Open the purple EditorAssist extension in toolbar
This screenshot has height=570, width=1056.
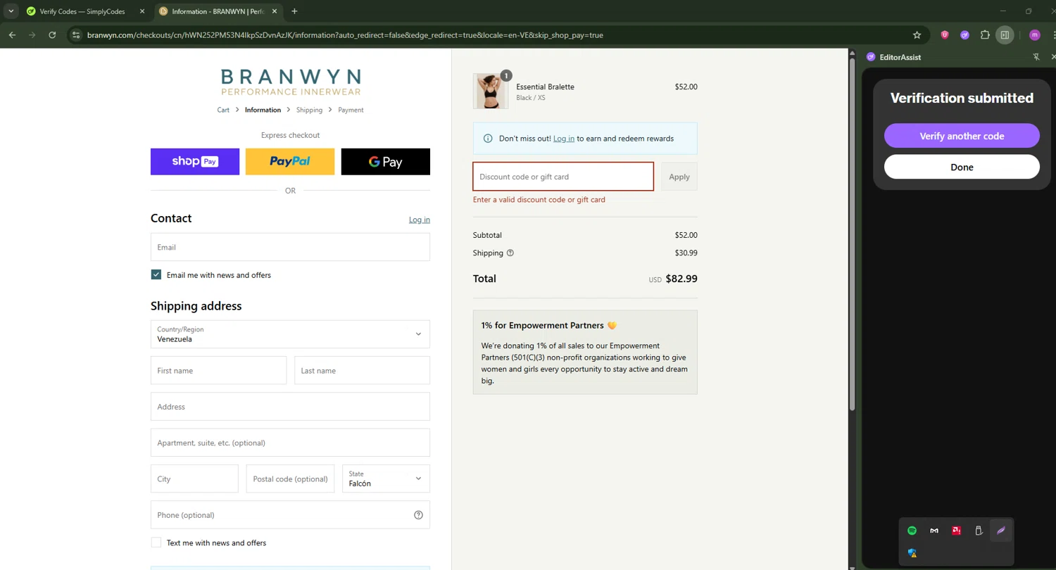[x=964, y=34]
